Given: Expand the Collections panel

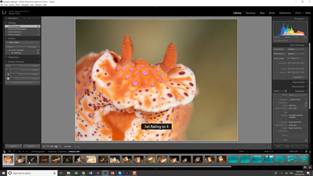Looking at the screenshot, I should click(14, 57).
